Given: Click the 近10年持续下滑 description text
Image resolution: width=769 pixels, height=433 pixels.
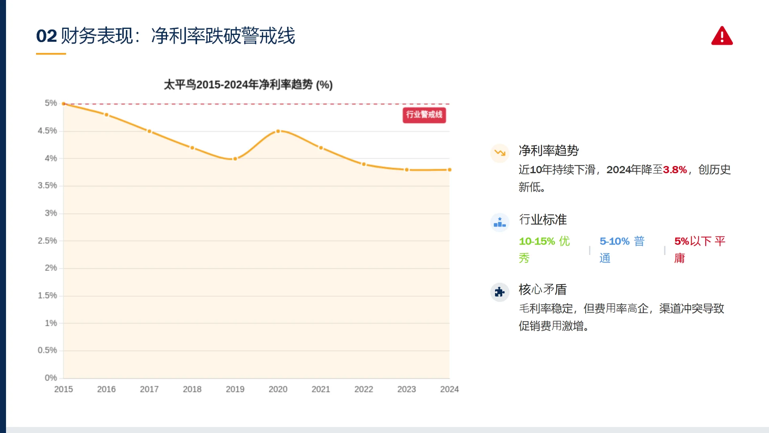Looking at the screenshot, I should click(625, 178).
